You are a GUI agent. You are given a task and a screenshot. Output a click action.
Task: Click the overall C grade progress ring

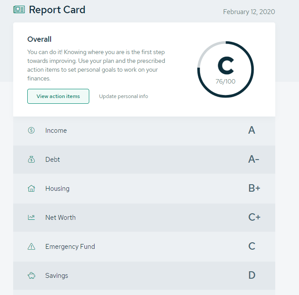point(226,69)
